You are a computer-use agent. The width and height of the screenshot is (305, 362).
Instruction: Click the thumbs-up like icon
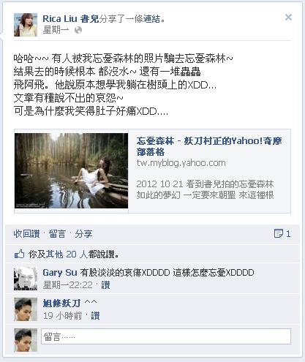[x=19, y=254]
